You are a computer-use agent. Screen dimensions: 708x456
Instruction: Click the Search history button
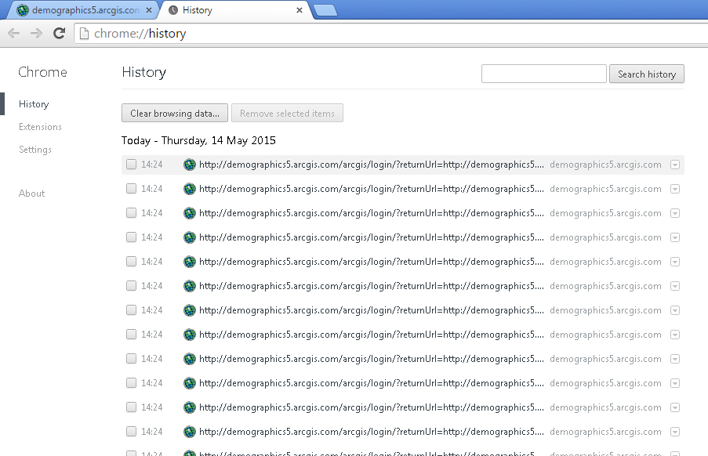click(x=647, y=74)
